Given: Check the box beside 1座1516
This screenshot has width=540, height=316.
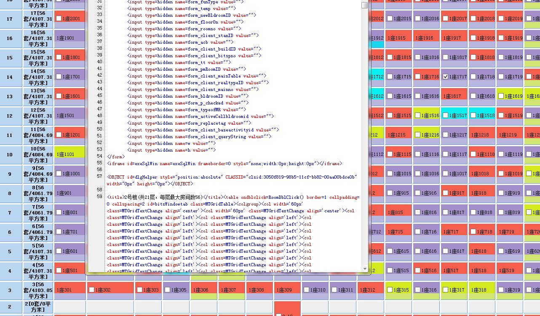Looking at the screenshot, I should point(418,115).
